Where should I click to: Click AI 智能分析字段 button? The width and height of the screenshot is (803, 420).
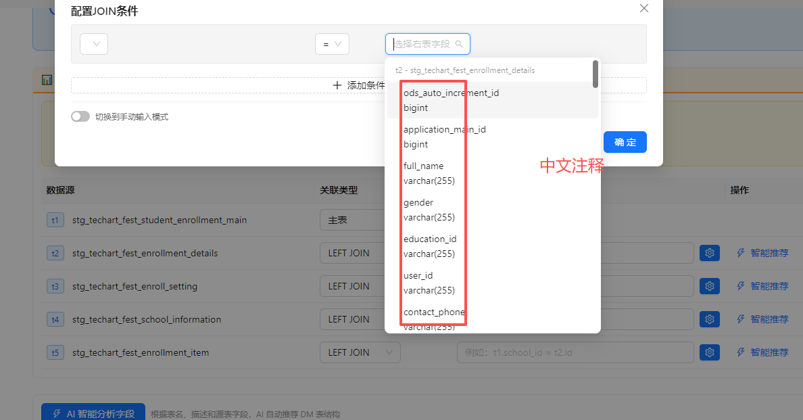(93, 413)
